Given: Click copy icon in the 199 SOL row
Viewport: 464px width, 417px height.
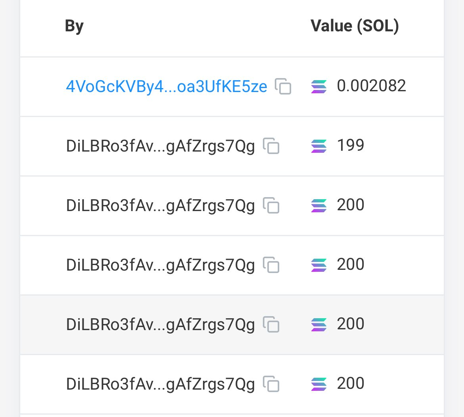Looking at the screenshot, I should [x=271, y=146].
